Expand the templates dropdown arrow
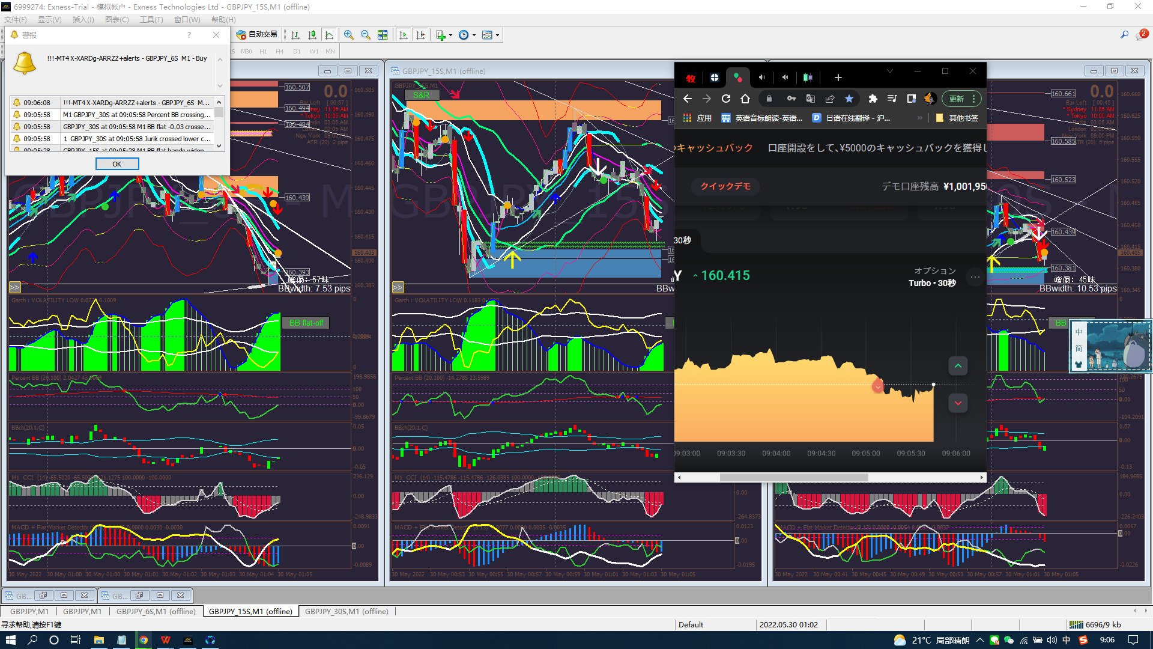1153x649 pixels. pyautogui.click(x=497, y=35)
